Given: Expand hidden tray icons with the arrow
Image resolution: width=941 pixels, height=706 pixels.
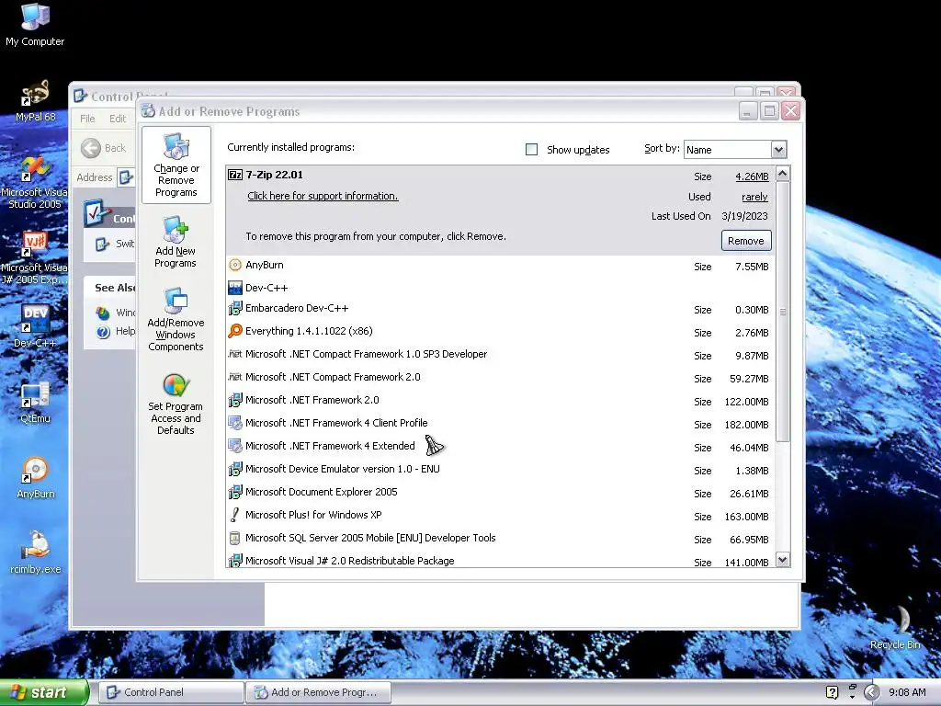Looking at the screenshot, I should [871, 693].
